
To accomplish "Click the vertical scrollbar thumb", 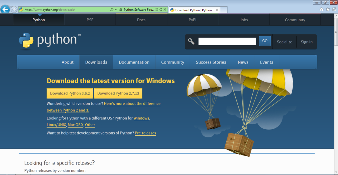I will tap(336, 32).
